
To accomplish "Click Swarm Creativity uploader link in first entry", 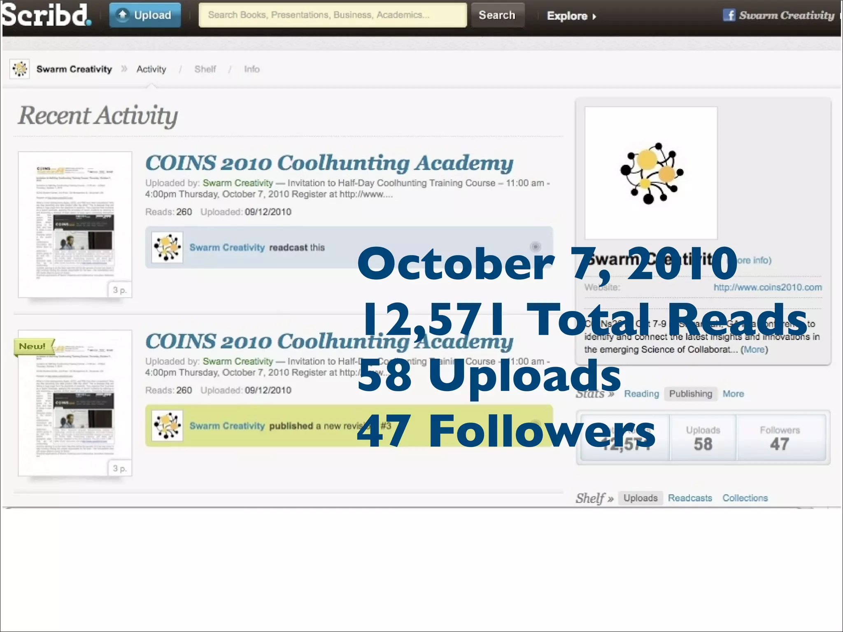I will tap(238, 183).
